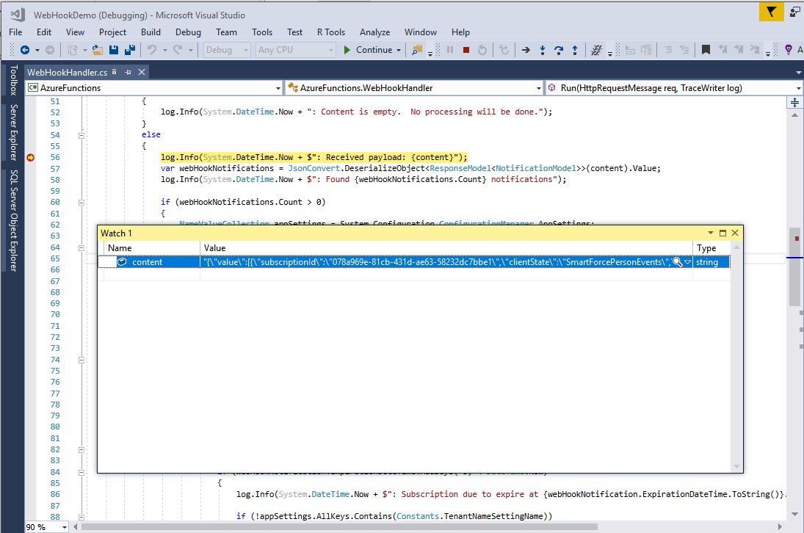Open the File menu
Screen dimensions: 804x533
(15, 32)
